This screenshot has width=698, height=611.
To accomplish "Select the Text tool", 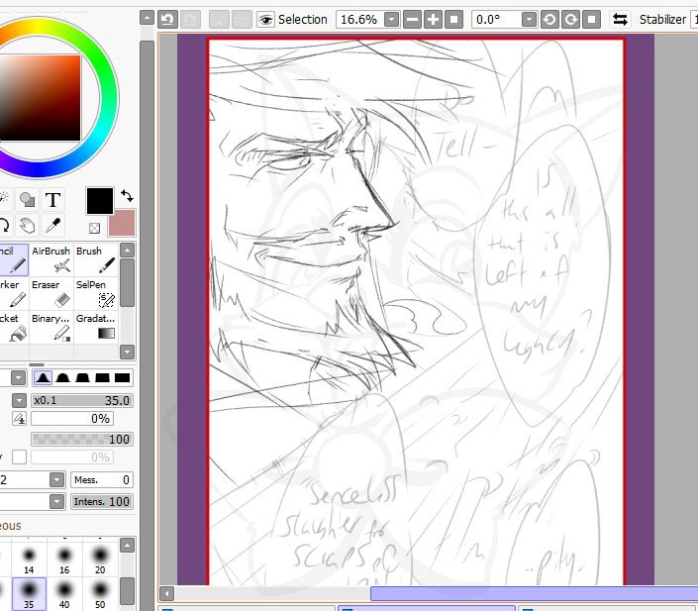I will (53, 200).
